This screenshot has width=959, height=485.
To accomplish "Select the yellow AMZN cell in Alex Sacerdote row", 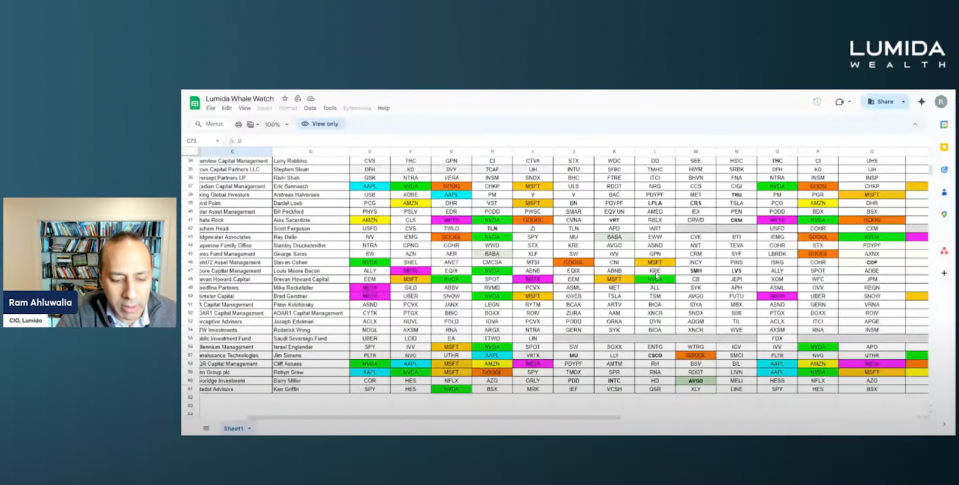I will (370, 220).
